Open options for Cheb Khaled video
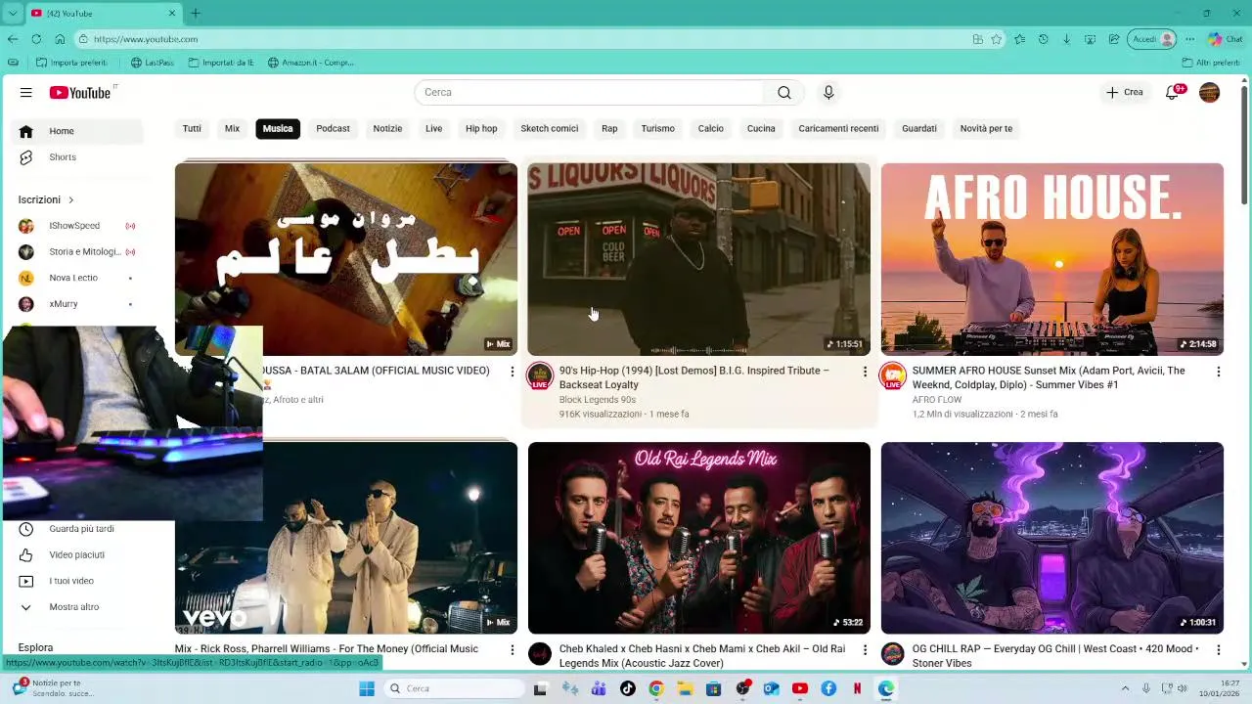The height and width of the screenshot is (704, 1252). point(865,649)
